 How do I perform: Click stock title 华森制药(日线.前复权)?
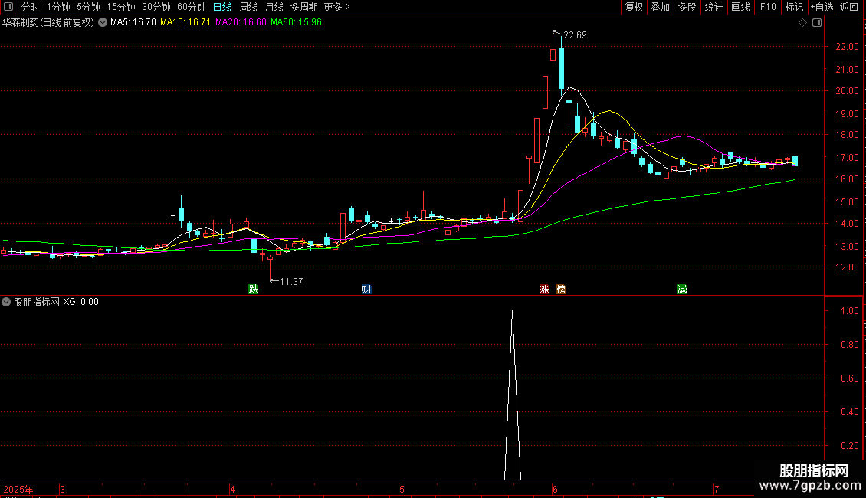pyautogui.click(x=48, y=23)
